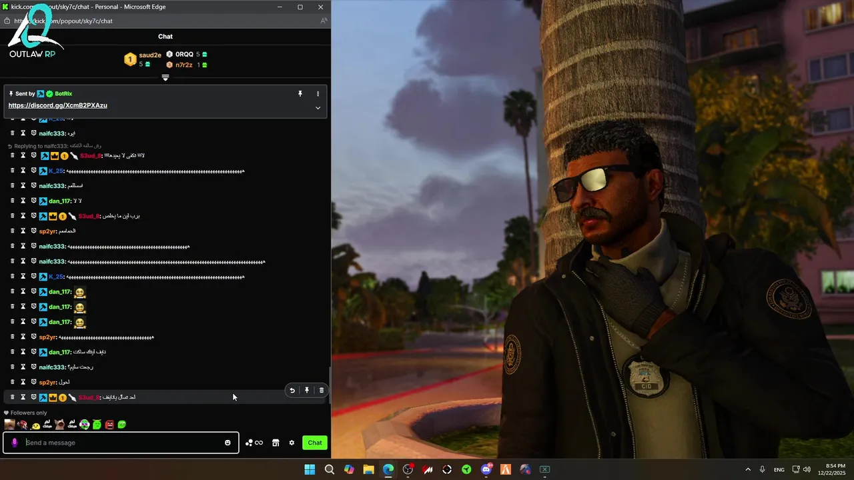Open Copilot from the taskbar

[x=349, y=469]
